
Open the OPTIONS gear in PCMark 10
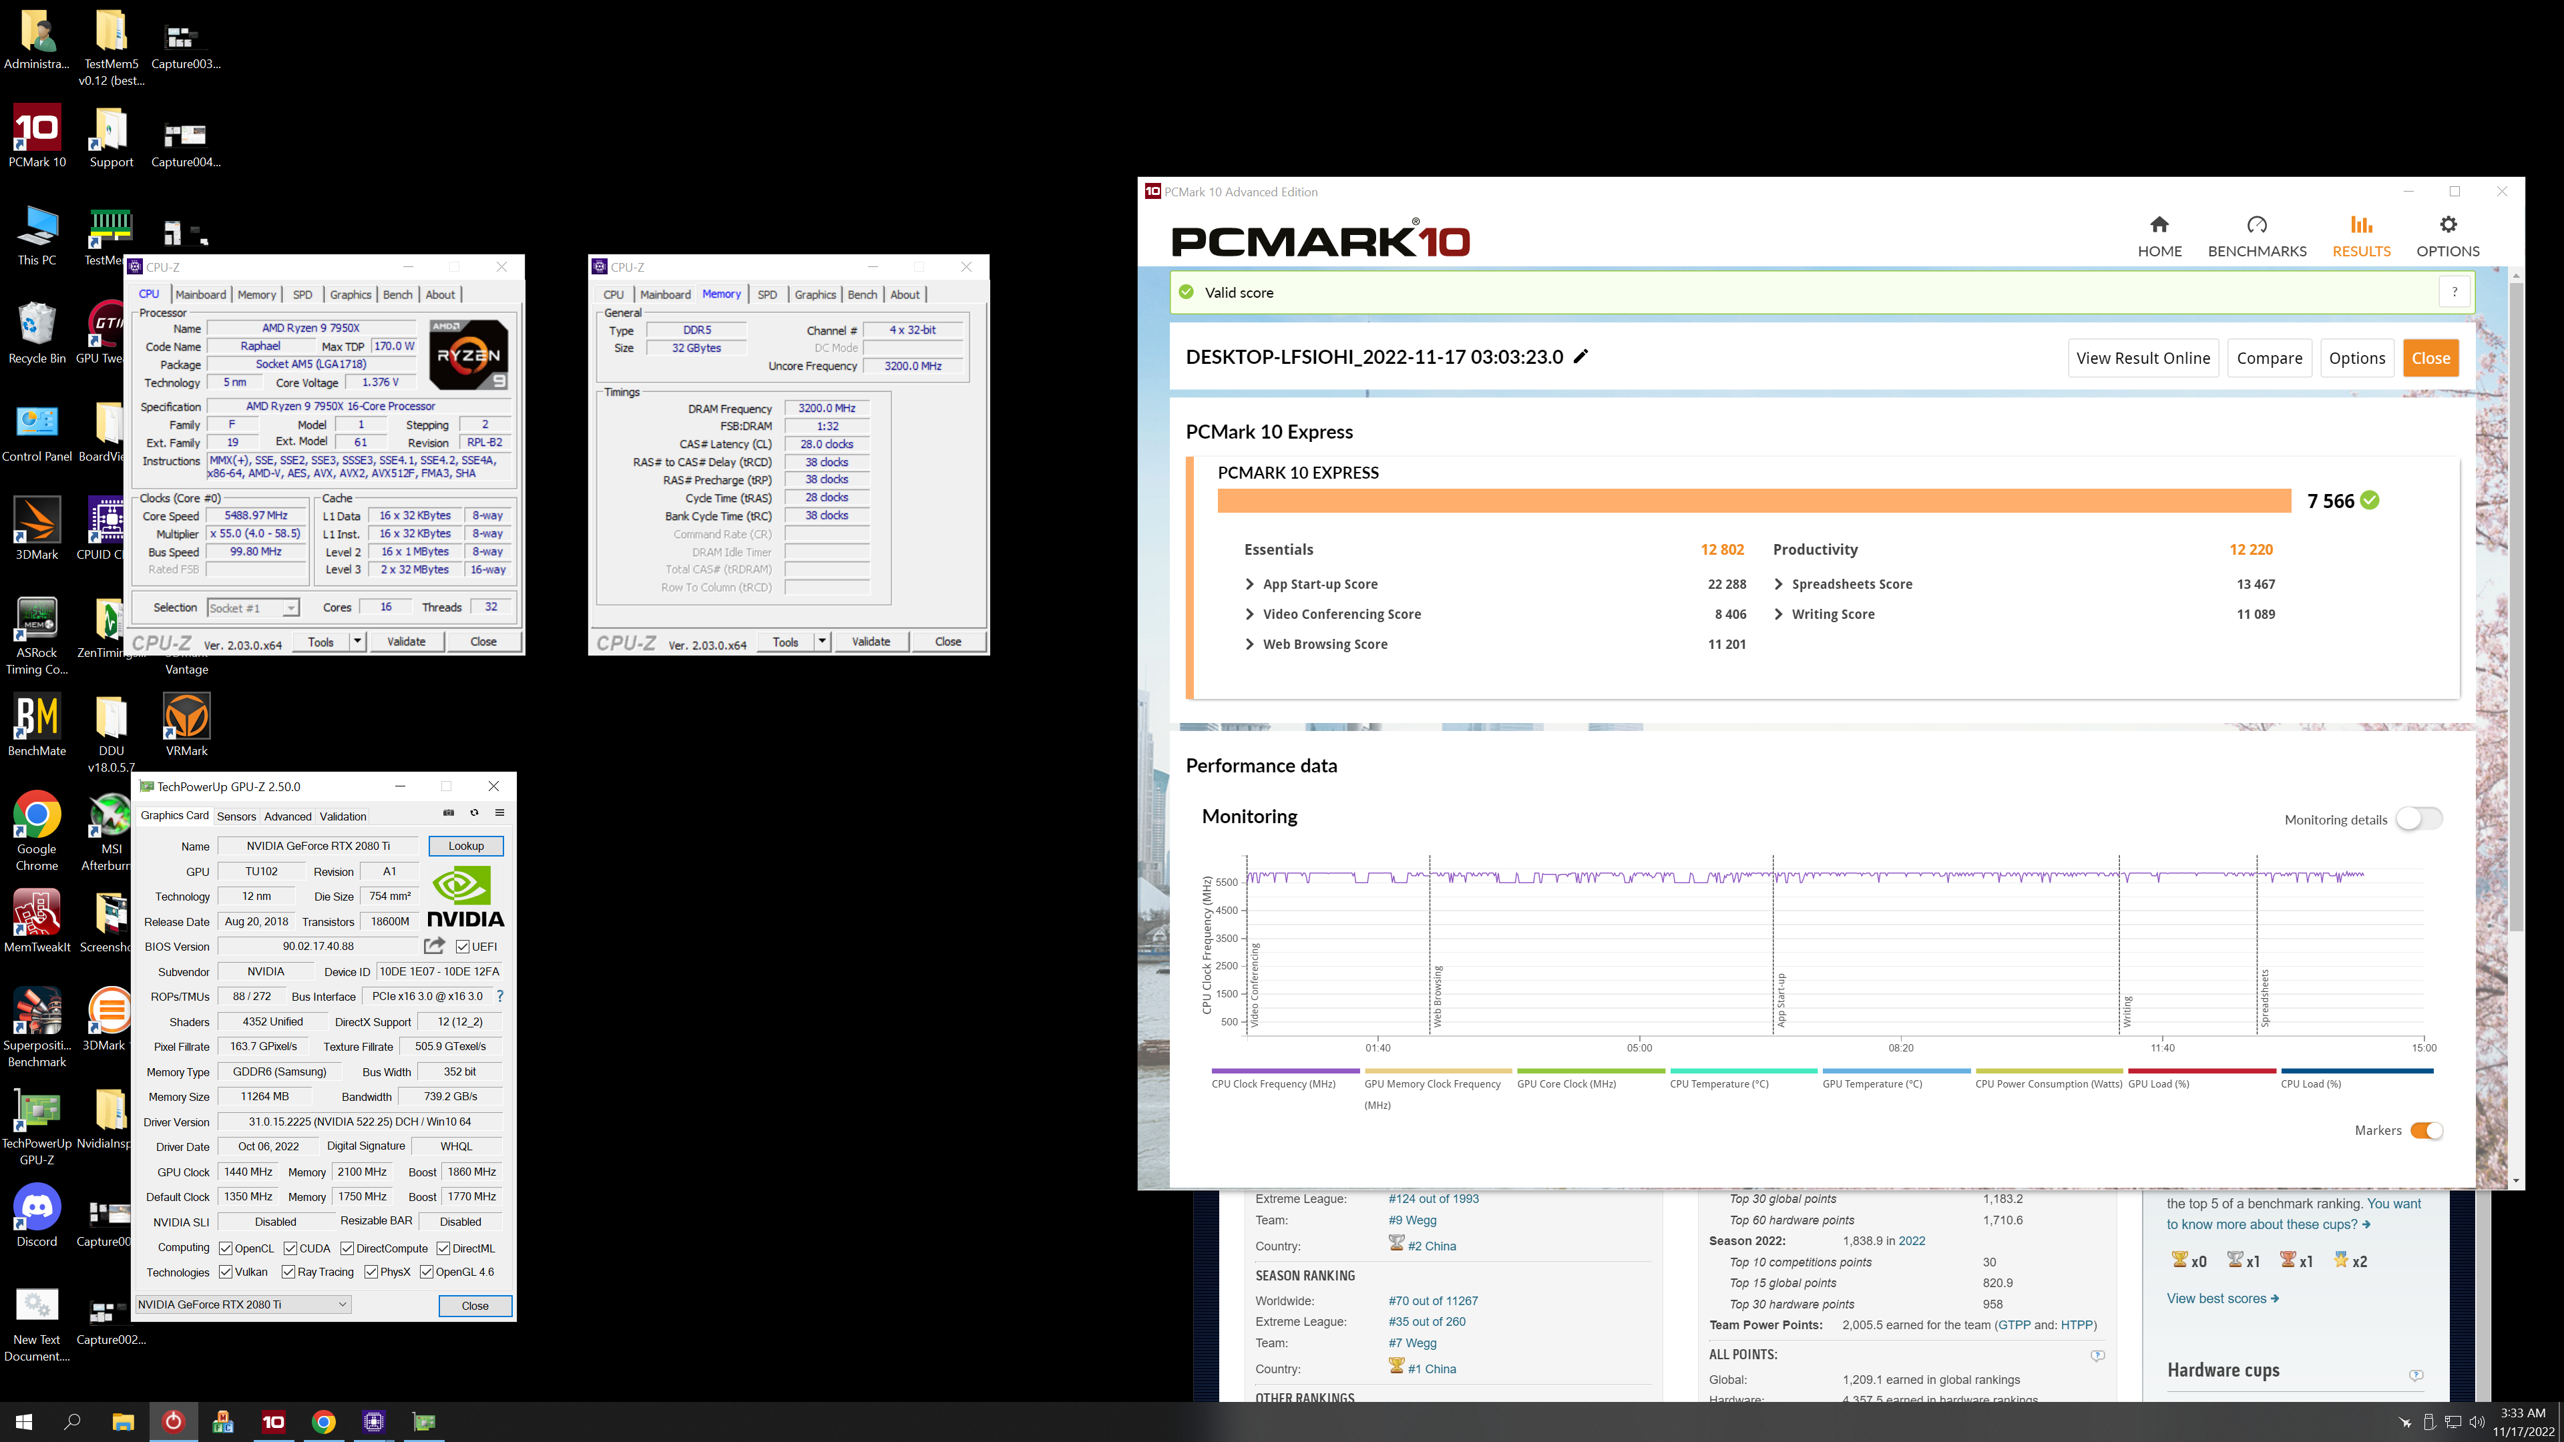(2448, 236)
